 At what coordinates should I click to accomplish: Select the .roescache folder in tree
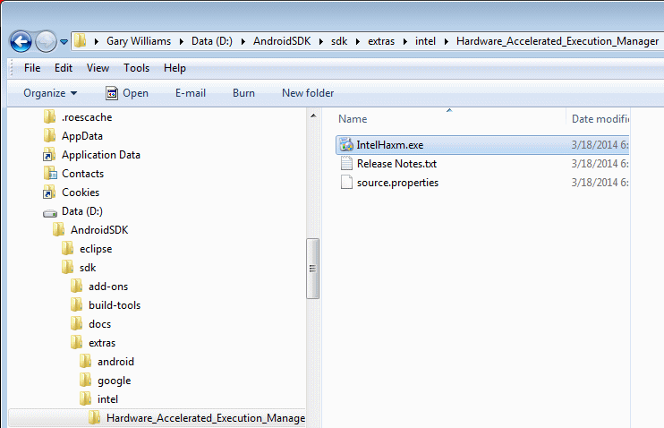87,117
